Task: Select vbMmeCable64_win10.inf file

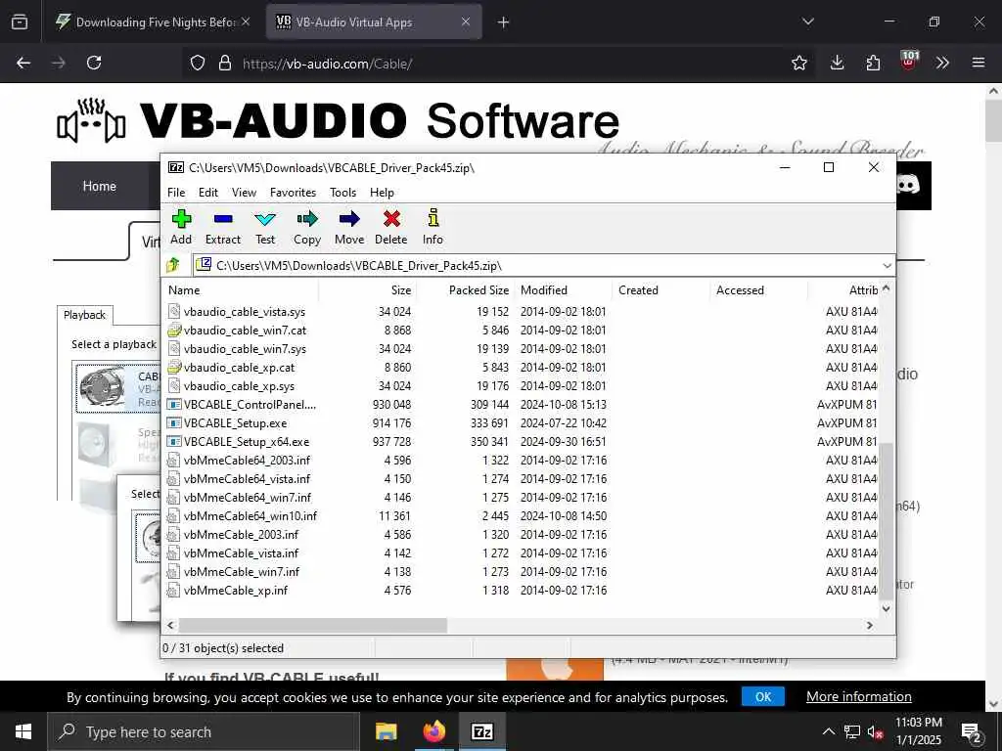Action: 250,515
